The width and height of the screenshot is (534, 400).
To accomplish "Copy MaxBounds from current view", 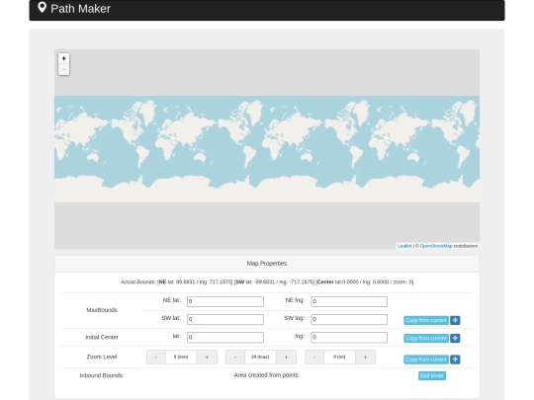I will point(426,320).
